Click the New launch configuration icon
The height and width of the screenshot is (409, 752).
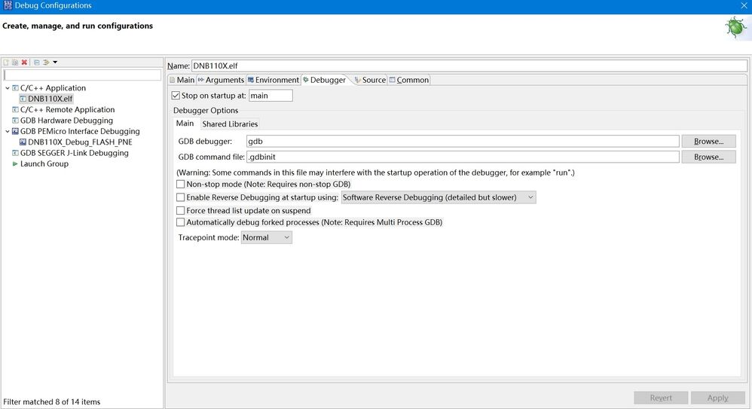(x=6, y=63)
